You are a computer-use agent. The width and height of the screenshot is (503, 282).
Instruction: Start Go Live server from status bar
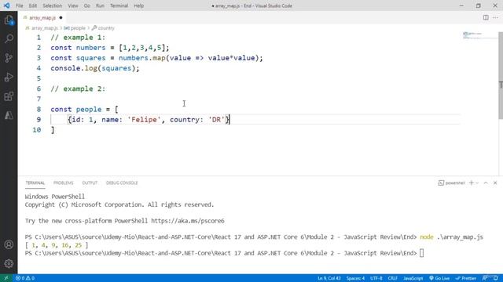[x=439, y=278]
